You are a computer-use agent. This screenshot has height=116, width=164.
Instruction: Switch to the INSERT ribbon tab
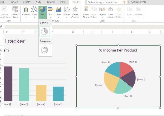tap(27, 2)
